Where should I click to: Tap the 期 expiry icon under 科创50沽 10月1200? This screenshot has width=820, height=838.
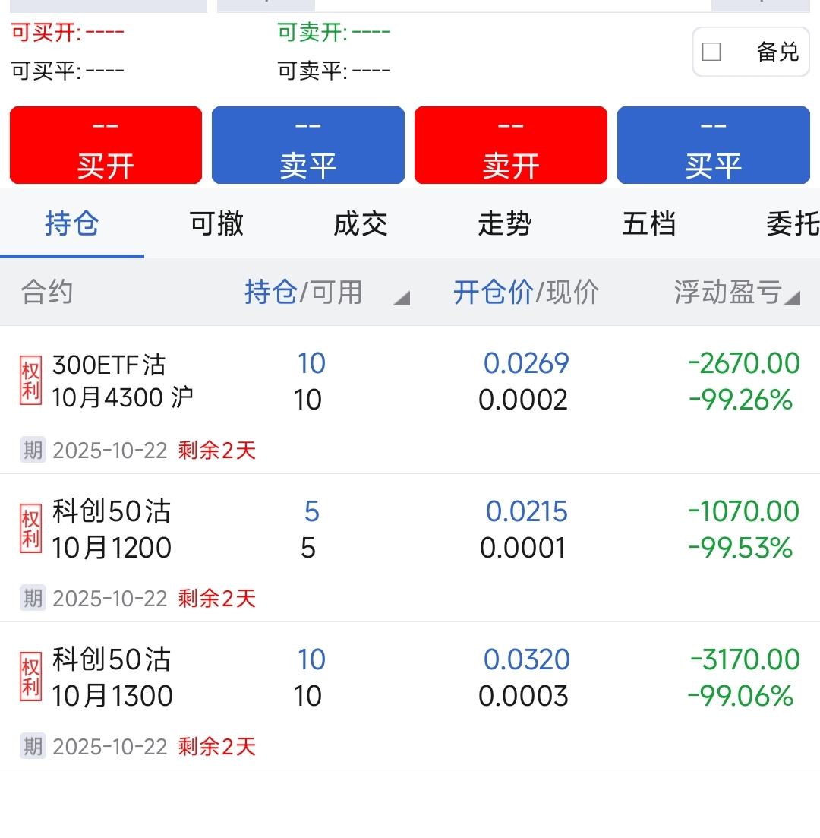pos(33,599)
